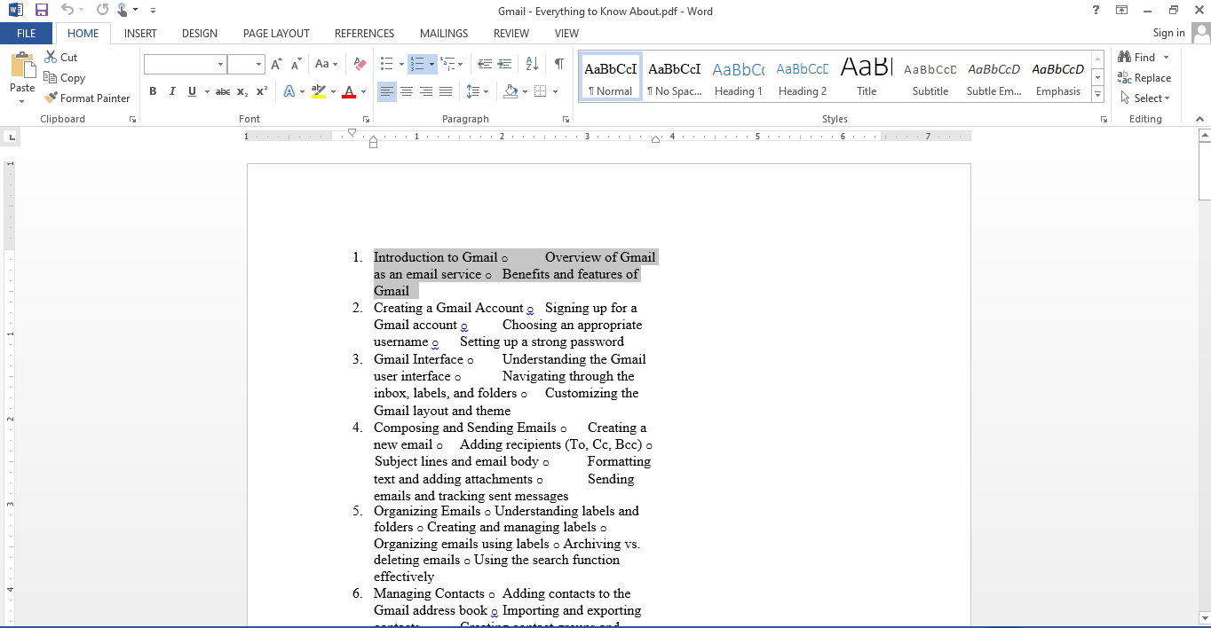Toggle Bold formatting

click(x=153, y=91)
